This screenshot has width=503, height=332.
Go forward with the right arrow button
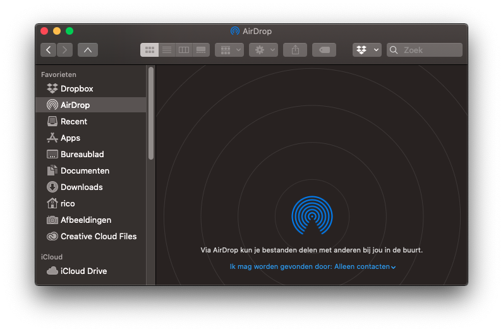click(x=65, y=50)
